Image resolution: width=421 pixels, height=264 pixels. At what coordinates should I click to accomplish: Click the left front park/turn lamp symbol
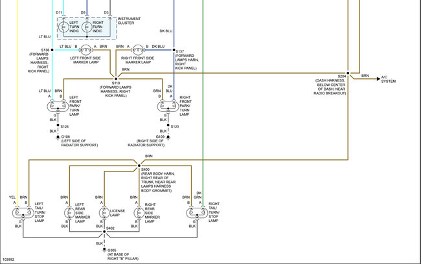58,107
